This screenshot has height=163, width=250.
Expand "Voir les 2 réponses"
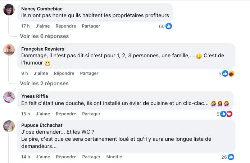[44, 83]
